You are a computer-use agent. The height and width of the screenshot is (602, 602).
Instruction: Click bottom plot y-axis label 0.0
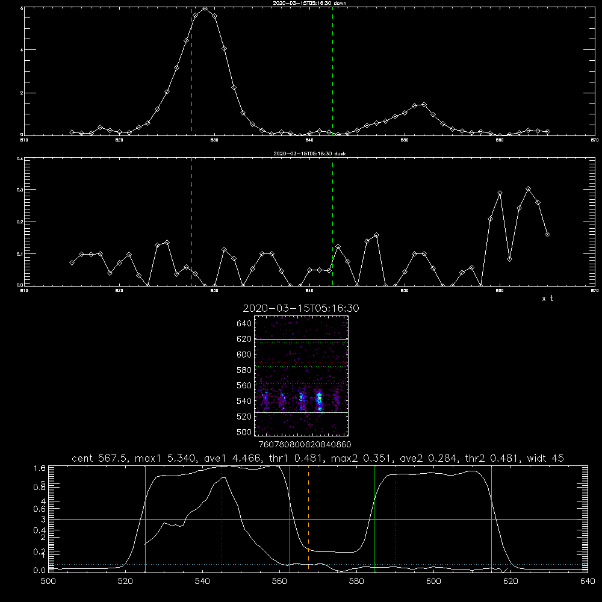pyautogui.click(x=40, y=570)
